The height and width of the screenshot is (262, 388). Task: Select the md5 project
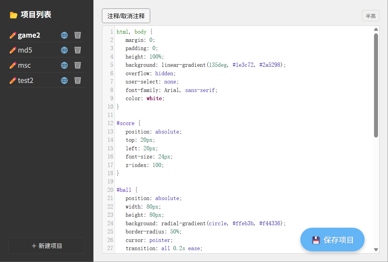pyautogui.click(x=25, y=50)
